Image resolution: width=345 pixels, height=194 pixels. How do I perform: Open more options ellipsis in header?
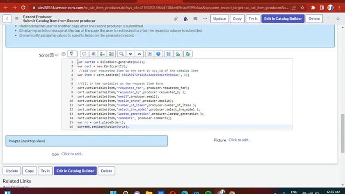tap(205, 19)
